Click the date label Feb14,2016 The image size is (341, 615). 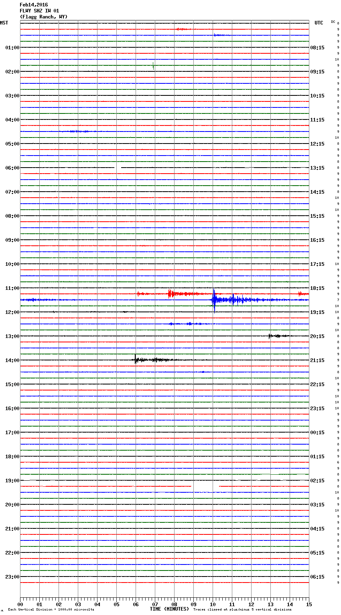[x=34, y=5]
